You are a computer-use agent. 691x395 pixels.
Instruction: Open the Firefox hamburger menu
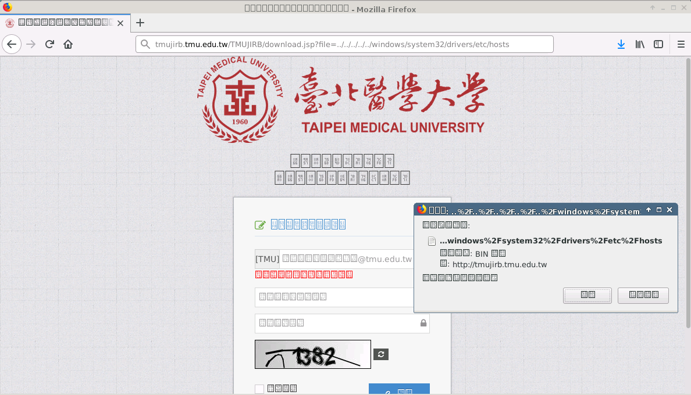click(x=681, y=44)
